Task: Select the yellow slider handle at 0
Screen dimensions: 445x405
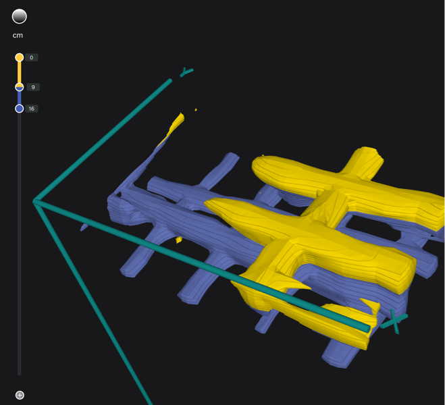Action: coord(20,58)
